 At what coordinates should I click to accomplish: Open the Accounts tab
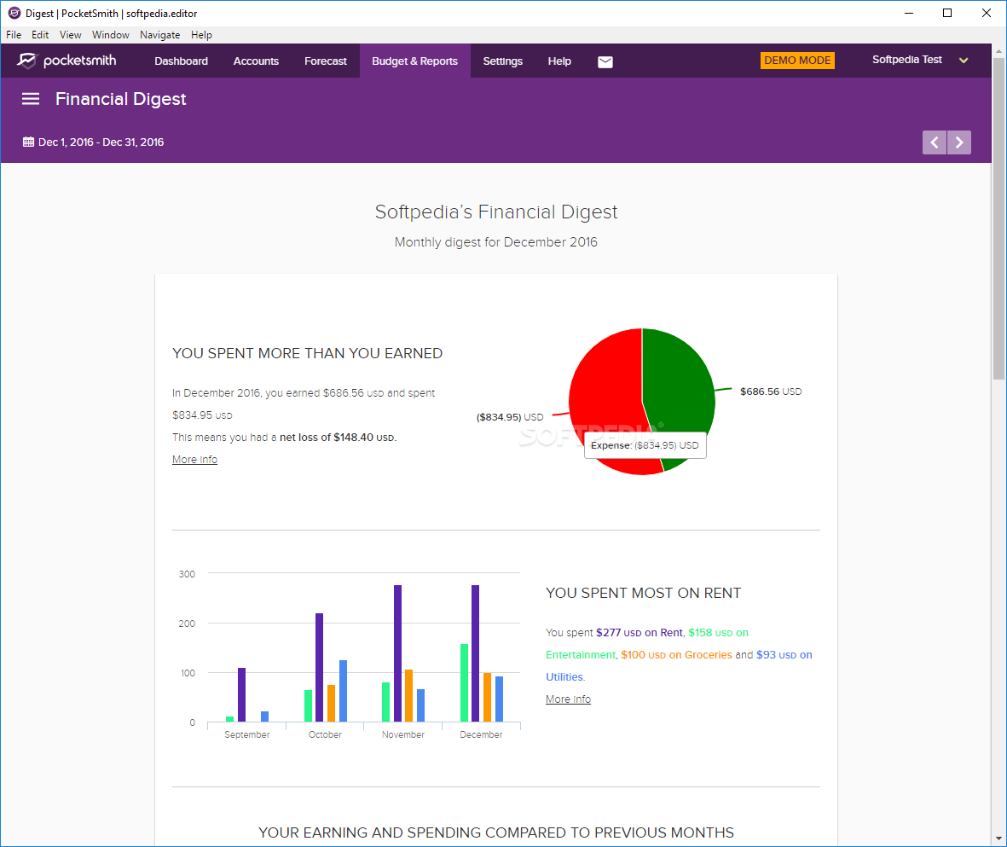click(x=256, y=61)
